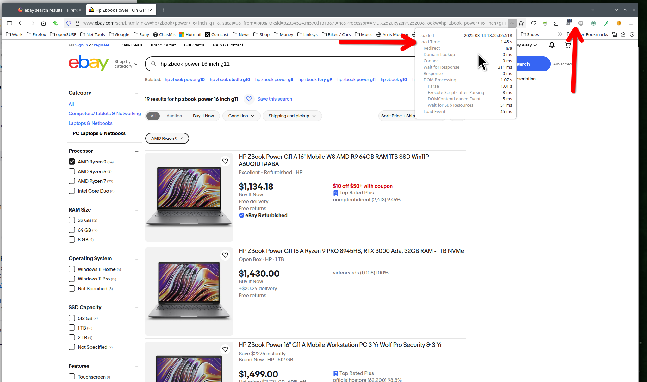
Task: Collapse the Operating System filter section
Action: pyautogui.click(x=137, y=259)
